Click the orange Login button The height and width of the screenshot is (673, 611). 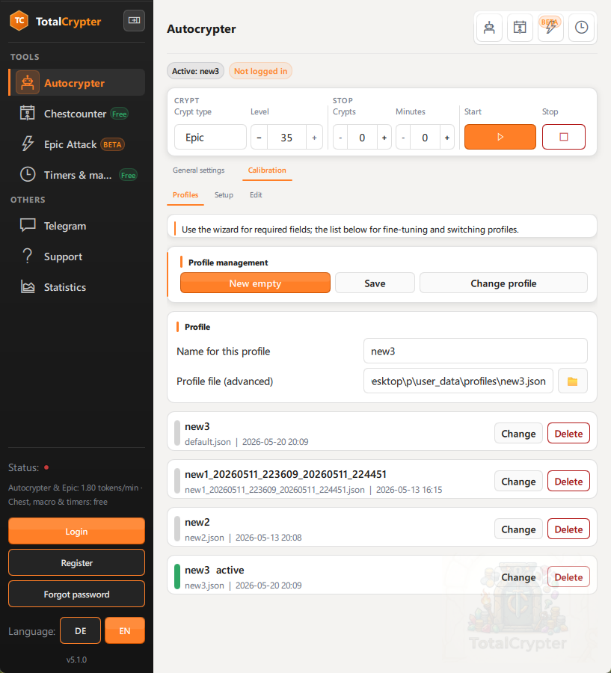point(76,532)
